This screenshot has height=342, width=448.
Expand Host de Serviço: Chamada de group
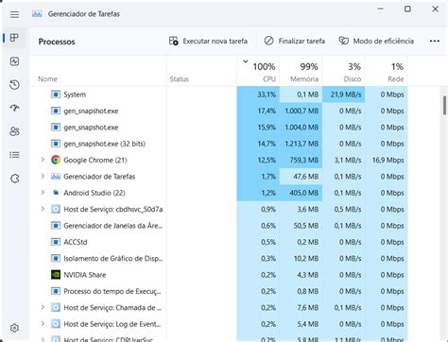43,307
